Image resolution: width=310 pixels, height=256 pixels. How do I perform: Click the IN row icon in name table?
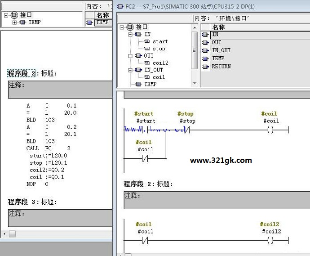click(205, 35)
